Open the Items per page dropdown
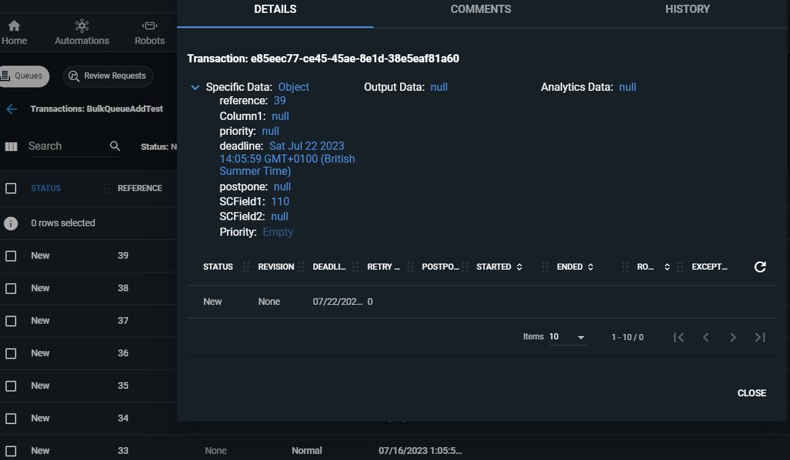The height and width of the screenshot is (460, 790). pos(568,337)
